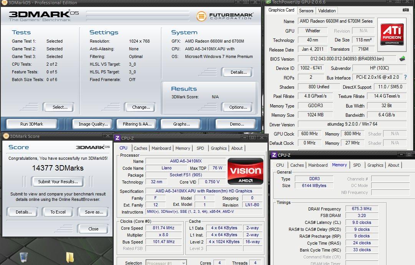The width and height of the screenshot is (415, 265).
Task: Open the Memory tab in front CPU-Z
Action: (x=183, y=148)
